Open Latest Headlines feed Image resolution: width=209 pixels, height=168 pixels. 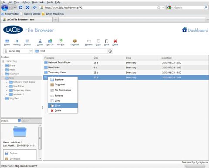point(53,14)
